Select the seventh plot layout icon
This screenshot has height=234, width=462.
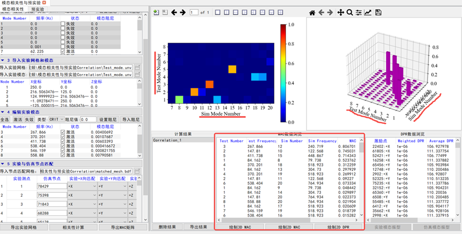pyautogui.click(x=272, y=13)
